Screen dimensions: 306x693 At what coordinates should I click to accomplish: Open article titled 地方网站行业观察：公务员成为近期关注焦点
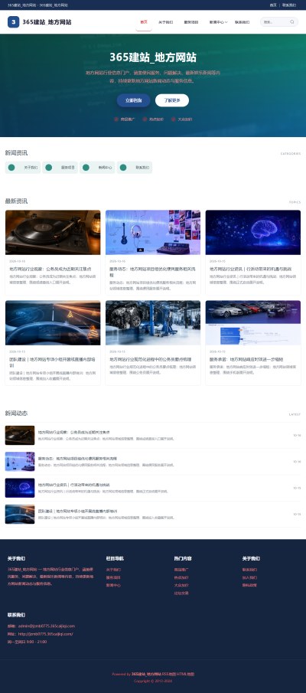coord(50,269)
